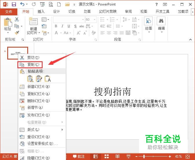Toggle Center alignment paragraph button
The width and height of the screenshot is (195, 160).
(109, 33)
